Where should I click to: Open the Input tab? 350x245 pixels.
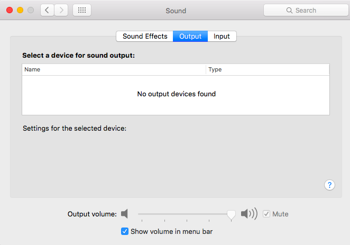(x=222, y=36)
